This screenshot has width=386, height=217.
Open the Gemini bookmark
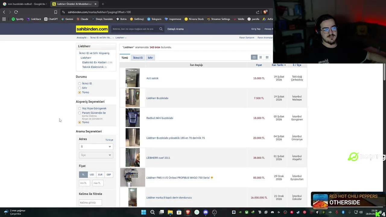coord(67,19)
